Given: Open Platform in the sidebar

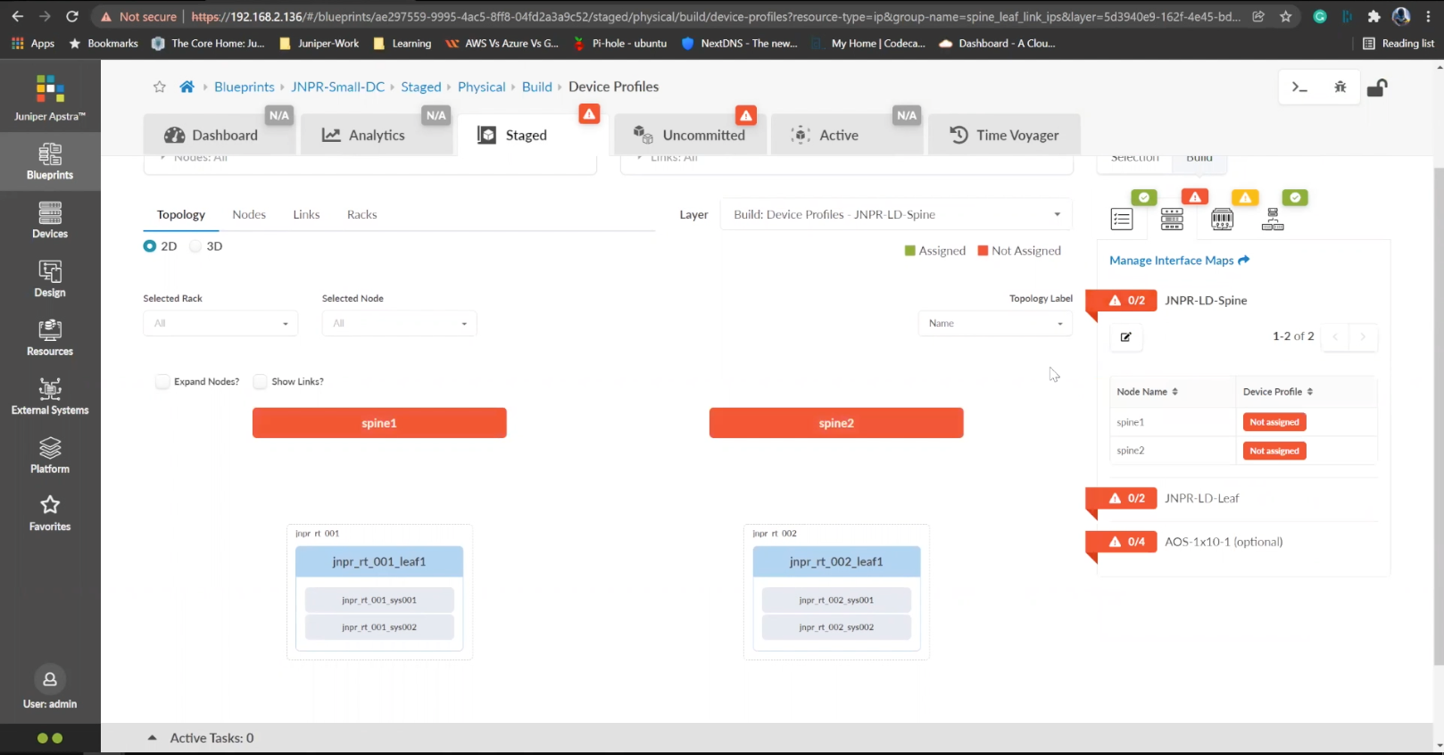Looking at the screenshot, I should (x=50, y=455).
